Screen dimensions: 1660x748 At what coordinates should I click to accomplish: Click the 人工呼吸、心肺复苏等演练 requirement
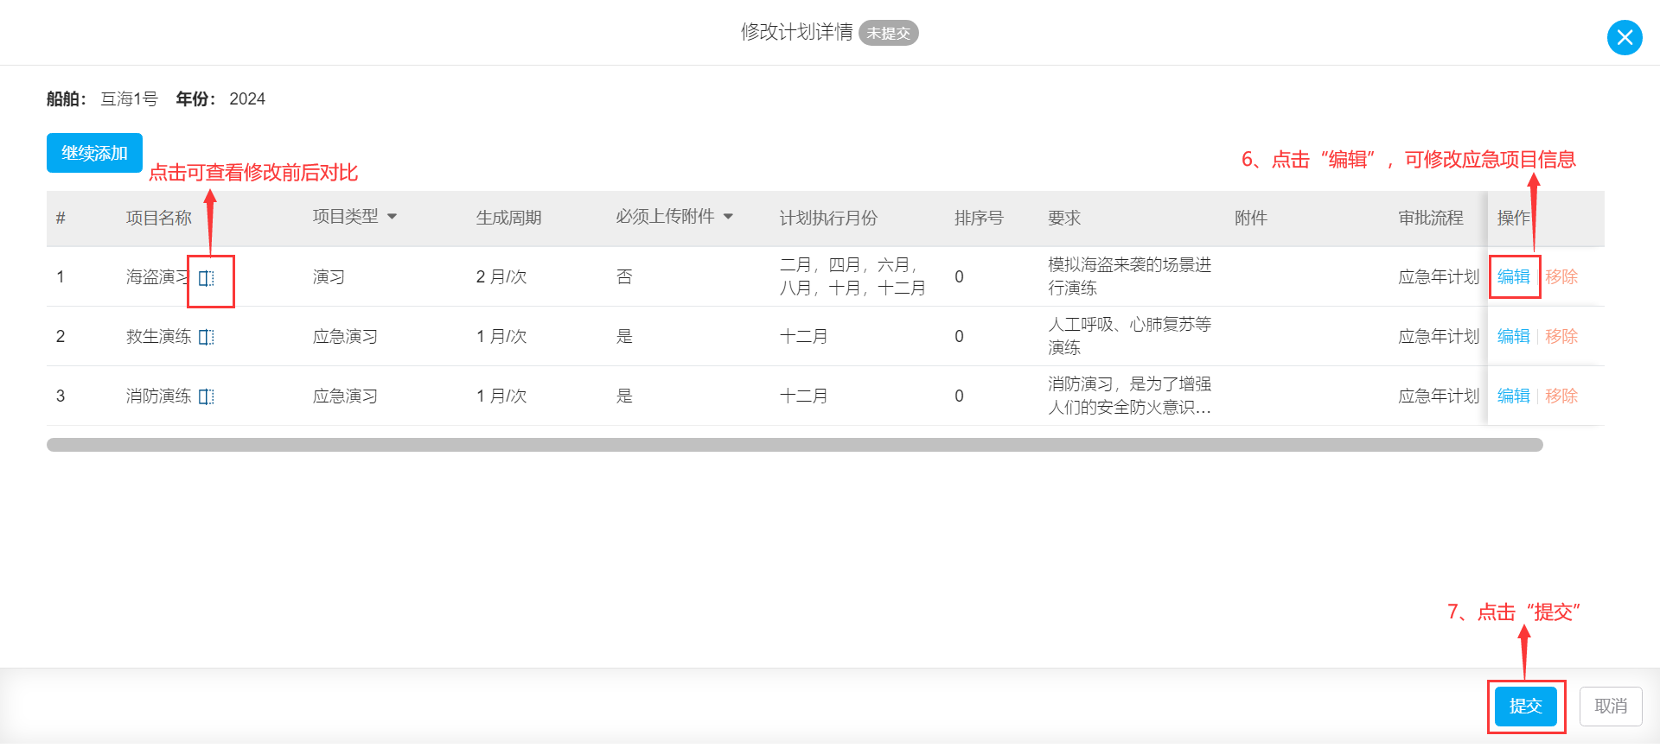click(x=1130, y=336)
